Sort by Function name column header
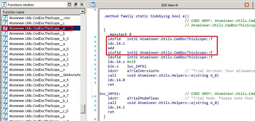The width and height of the screenshot is (255, 121). (x=41, y=12)
